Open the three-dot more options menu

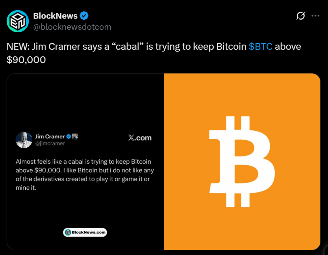click(x=316, y=16)
